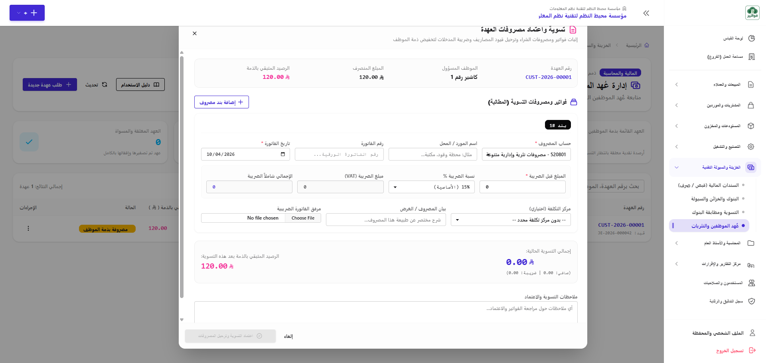Click the dialog vertical scrollbar
This screenshot has width=766, height=363.
pos(182,177)
